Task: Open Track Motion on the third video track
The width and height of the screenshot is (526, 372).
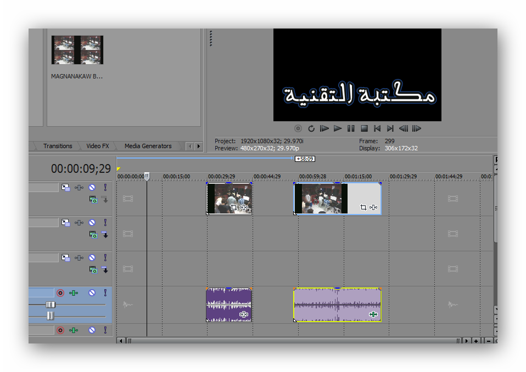Action: click(65, 258)
